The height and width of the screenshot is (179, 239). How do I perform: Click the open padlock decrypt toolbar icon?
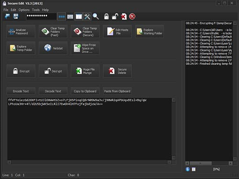tap(115, 16)
